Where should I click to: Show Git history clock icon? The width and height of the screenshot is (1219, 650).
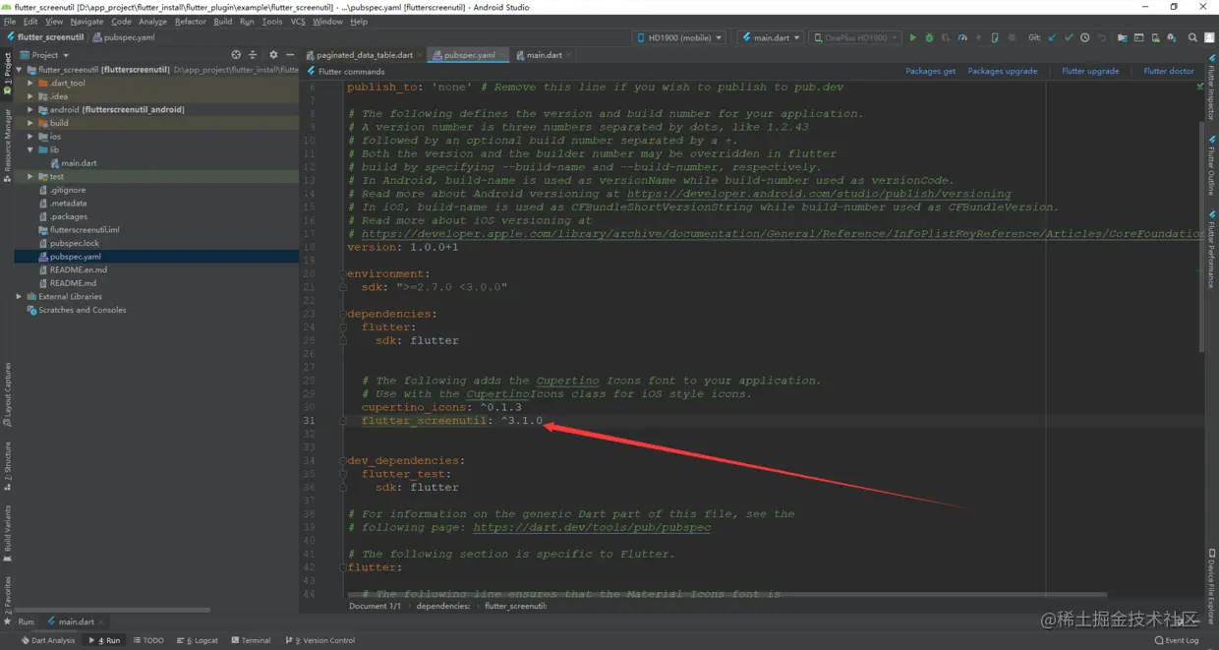pos(1084,37)
